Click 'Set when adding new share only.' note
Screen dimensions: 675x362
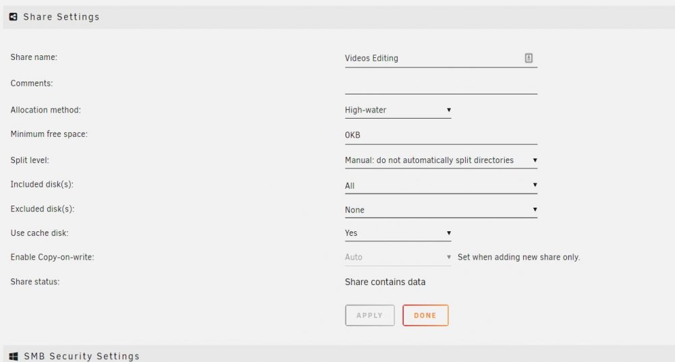pos(518,257)
